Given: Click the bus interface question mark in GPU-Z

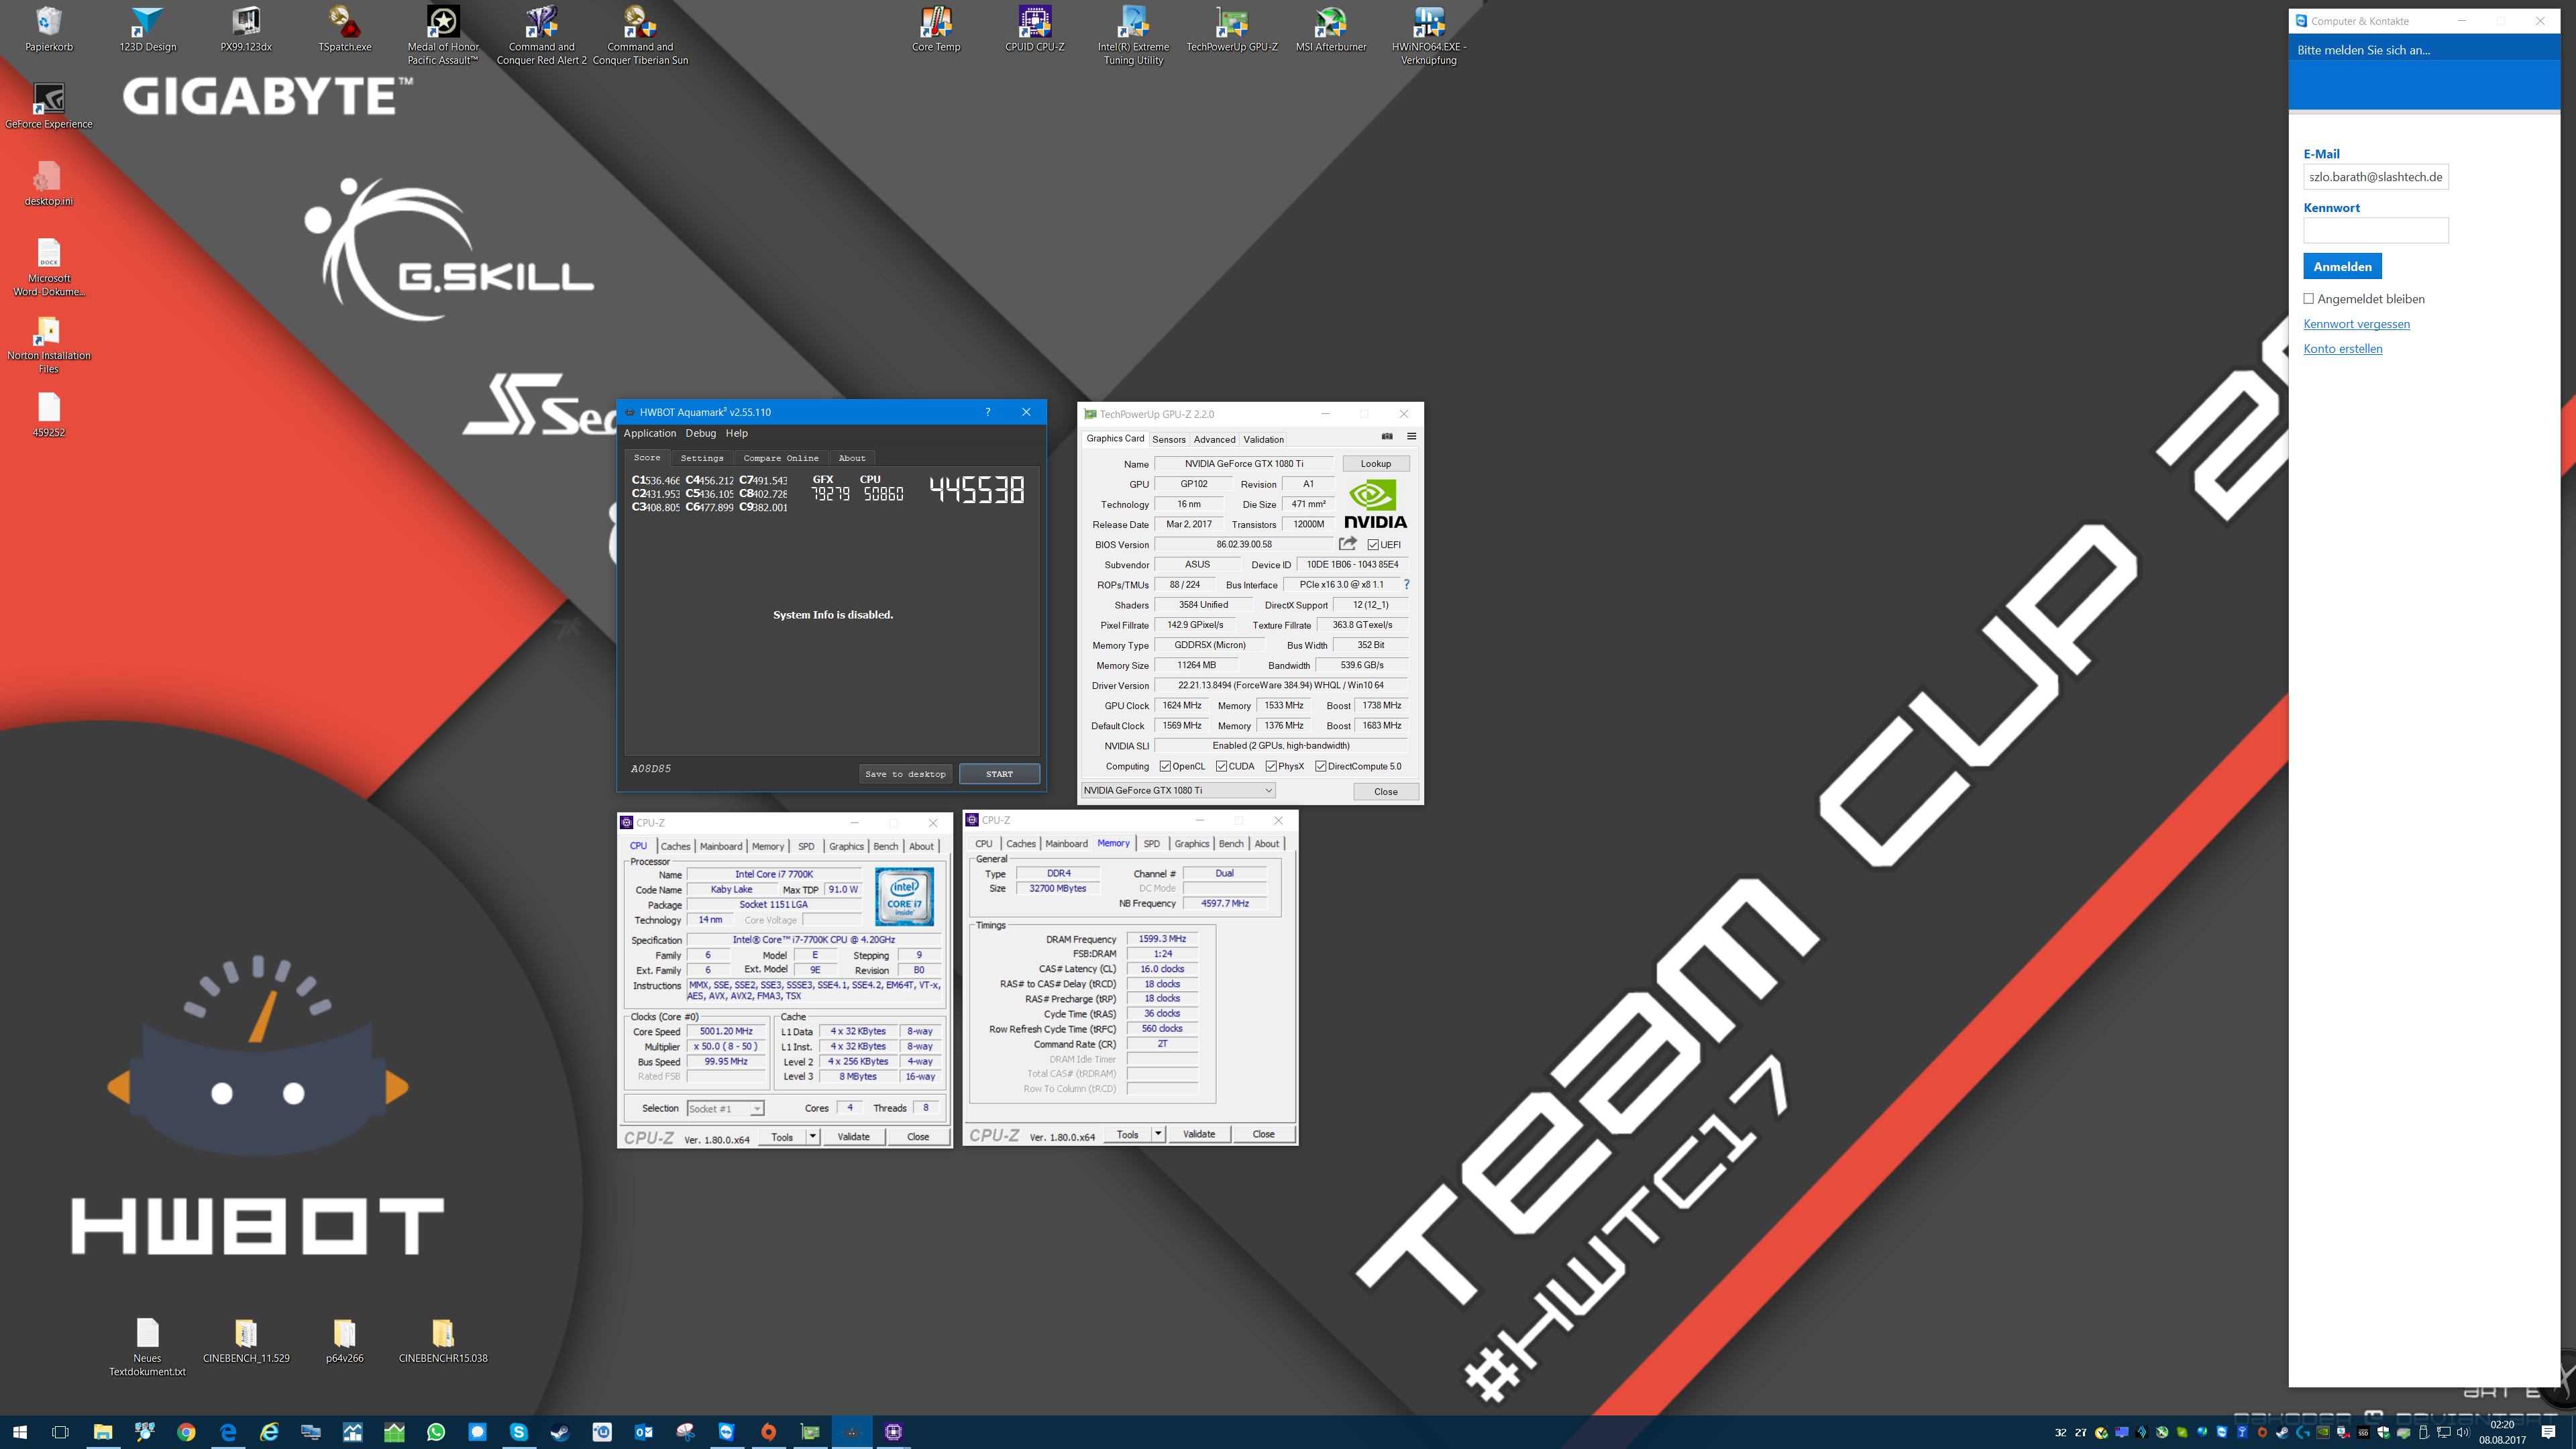Looking at the screenshot, I should click(x=1406, y=584).
